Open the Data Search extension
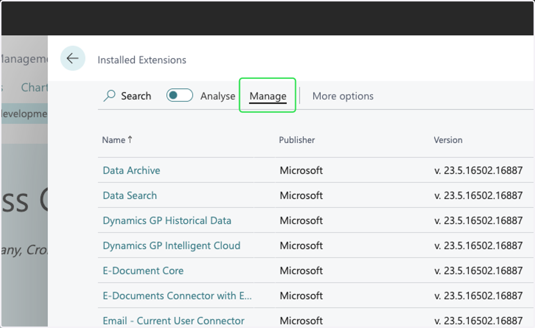 click(130, 195)
